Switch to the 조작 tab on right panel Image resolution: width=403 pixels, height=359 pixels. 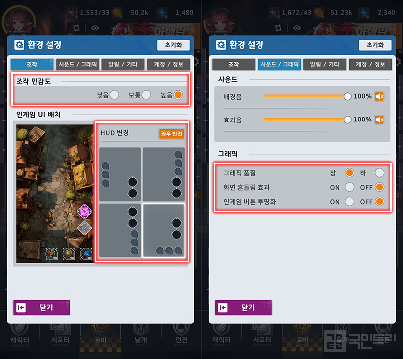(x=234, y=64)
